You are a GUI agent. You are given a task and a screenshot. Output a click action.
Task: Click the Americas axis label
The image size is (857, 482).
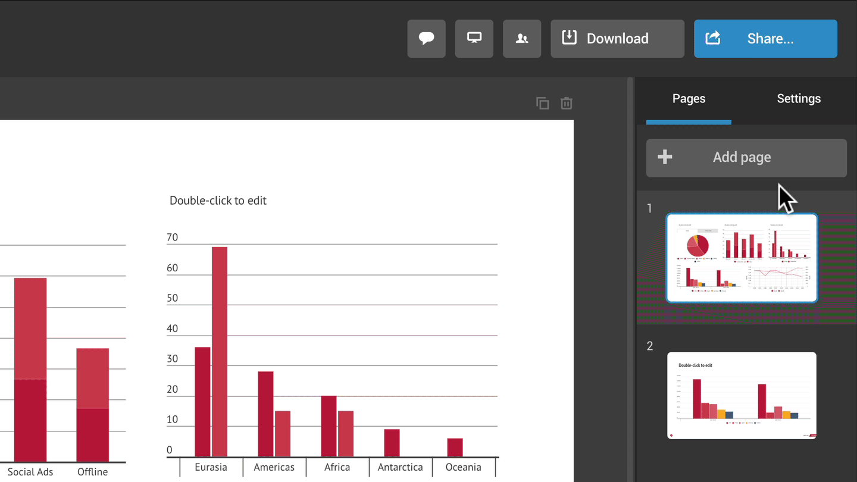[x=274, y=467]
